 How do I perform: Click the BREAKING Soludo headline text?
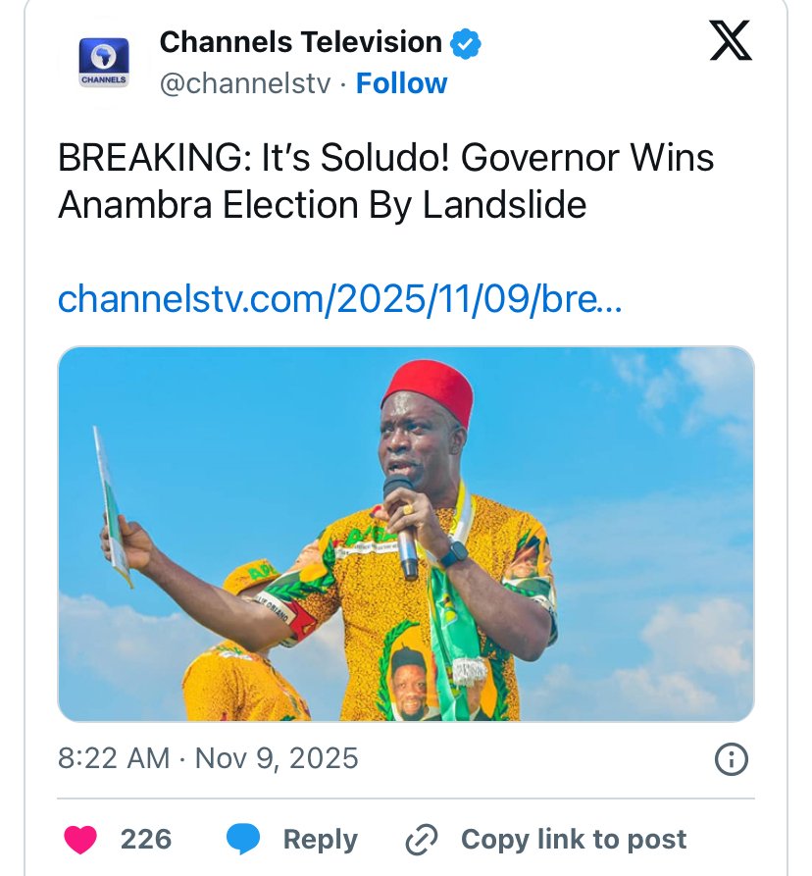pos(386,181)
